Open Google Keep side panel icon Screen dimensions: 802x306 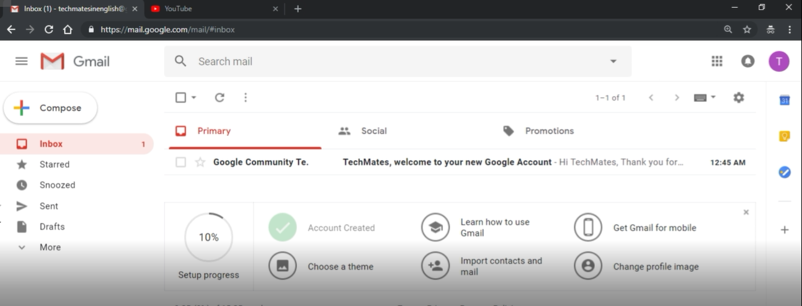pos(785,137)
